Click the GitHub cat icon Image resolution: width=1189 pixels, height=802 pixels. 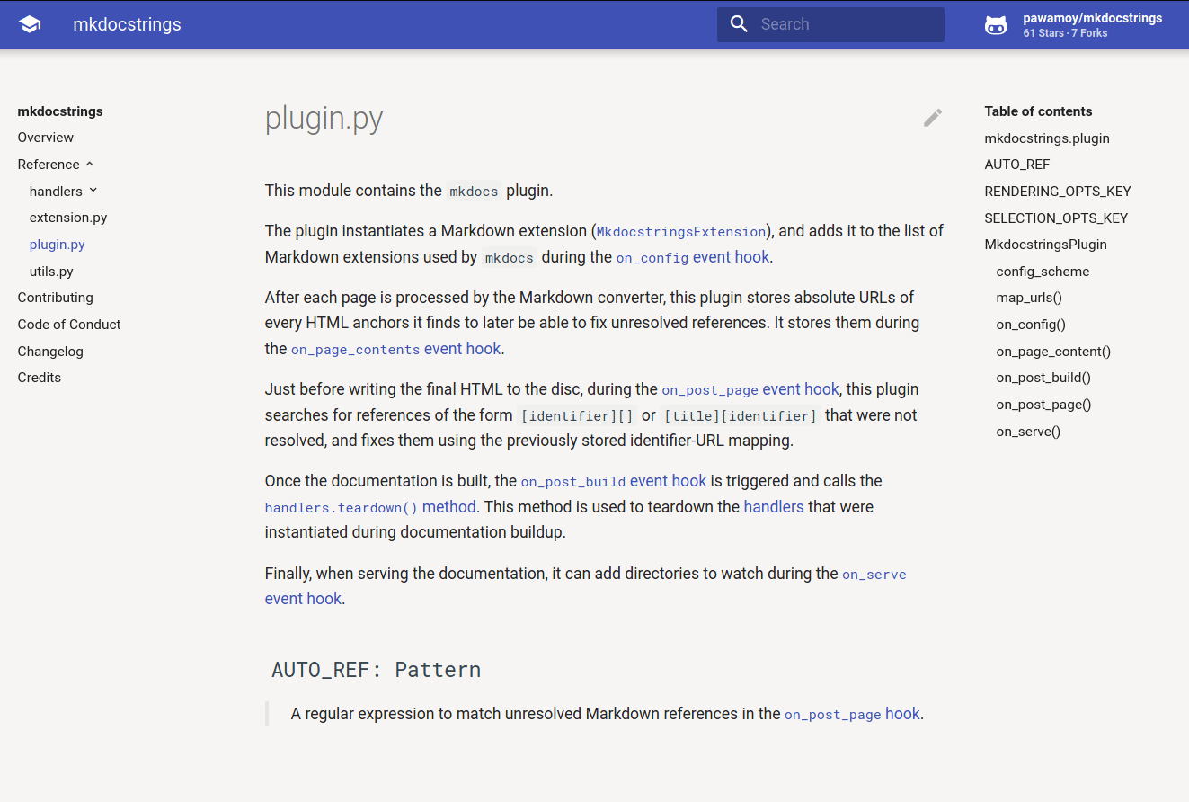point(996,25)
